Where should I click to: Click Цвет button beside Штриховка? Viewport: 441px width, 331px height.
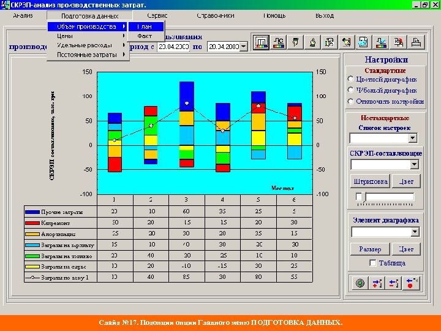point(406,181)
